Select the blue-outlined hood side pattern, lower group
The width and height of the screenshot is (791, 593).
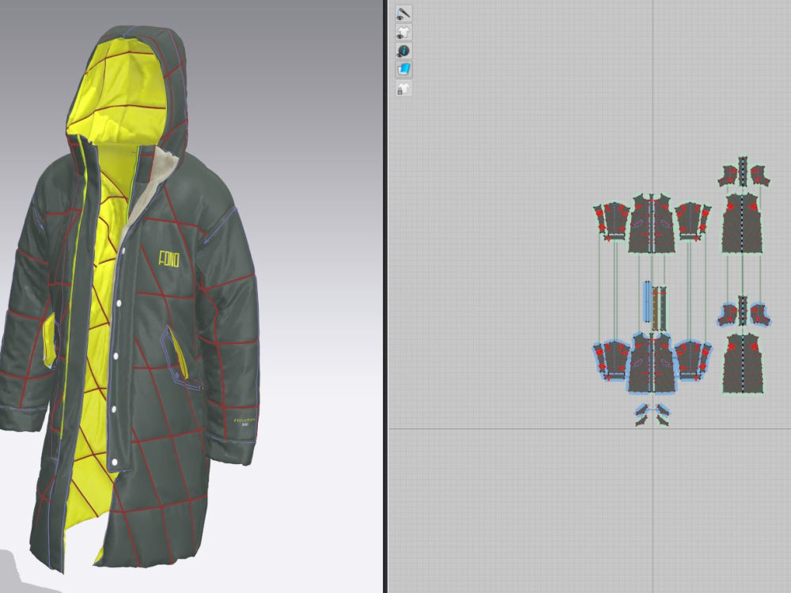click(728, 315)
